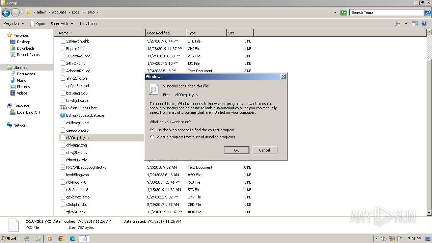Select Desktop in Favorites

coord(23,42)
